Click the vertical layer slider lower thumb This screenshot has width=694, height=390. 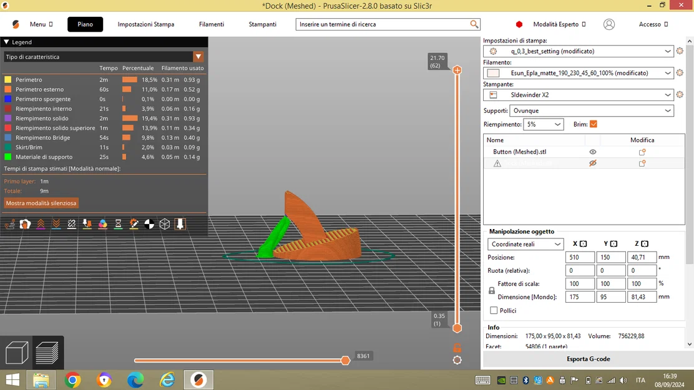coord(457,328)
